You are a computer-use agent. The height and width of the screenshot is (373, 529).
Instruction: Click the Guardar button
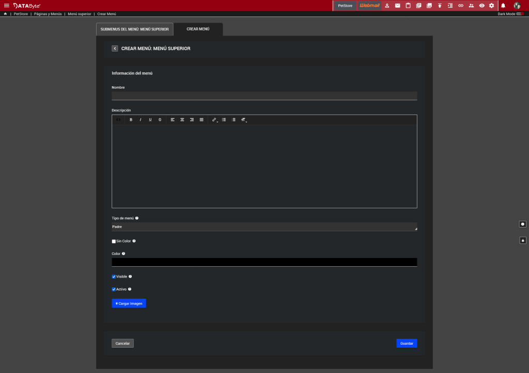point(407,343)
